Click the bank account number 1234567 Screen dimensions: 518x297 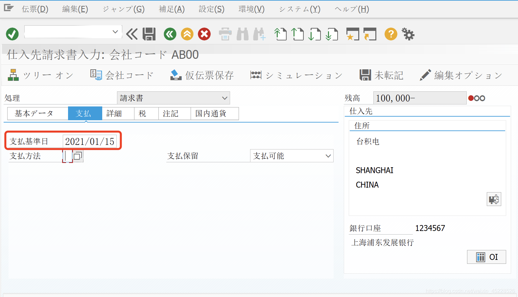tap(430, 228)
